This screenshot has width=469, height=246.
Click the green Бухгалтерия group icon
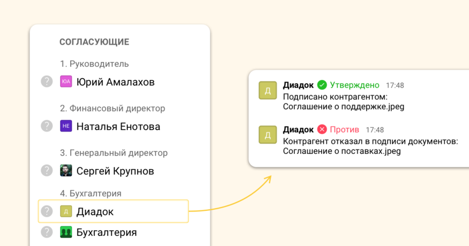[66, 232]
